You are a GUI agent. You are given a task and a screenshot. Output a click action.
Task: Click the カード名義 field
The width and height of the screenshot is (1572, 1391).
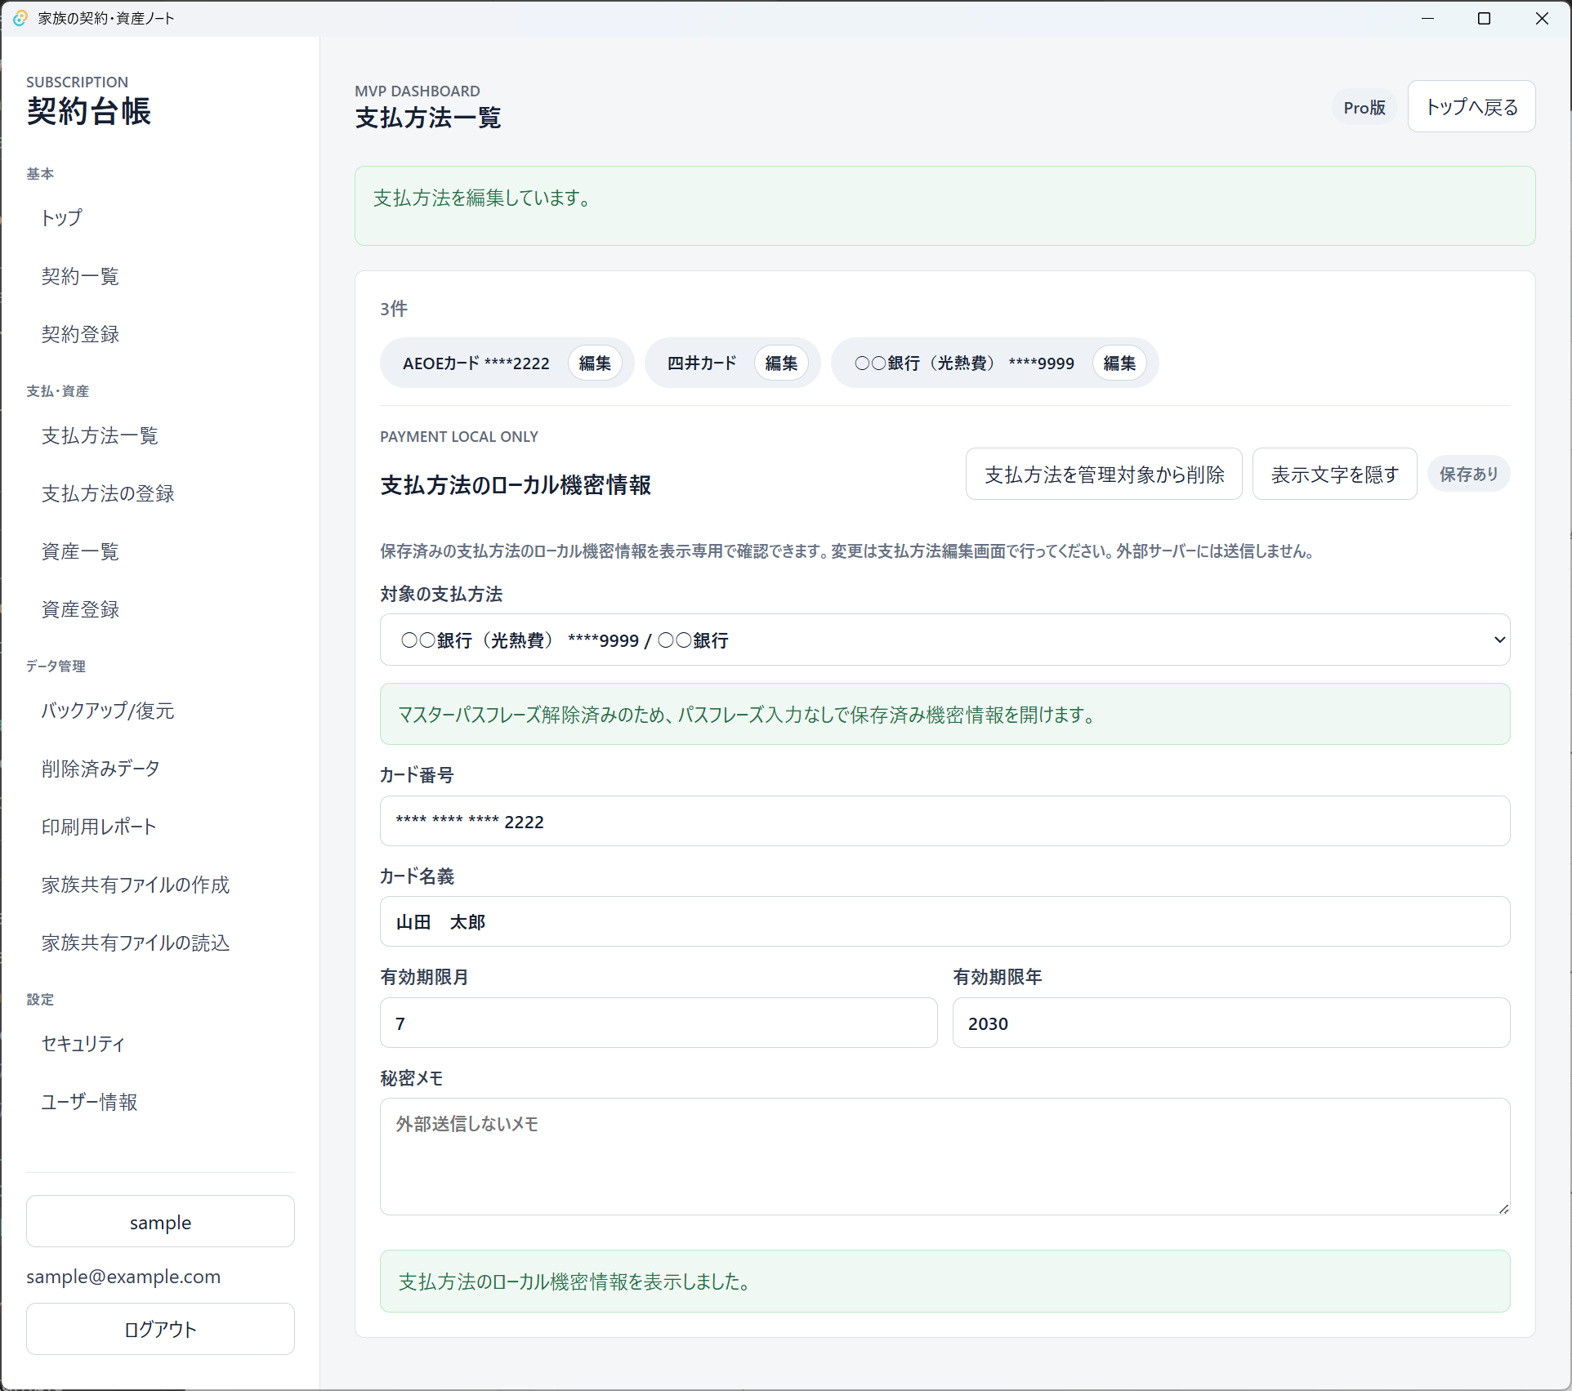(945, 922)
